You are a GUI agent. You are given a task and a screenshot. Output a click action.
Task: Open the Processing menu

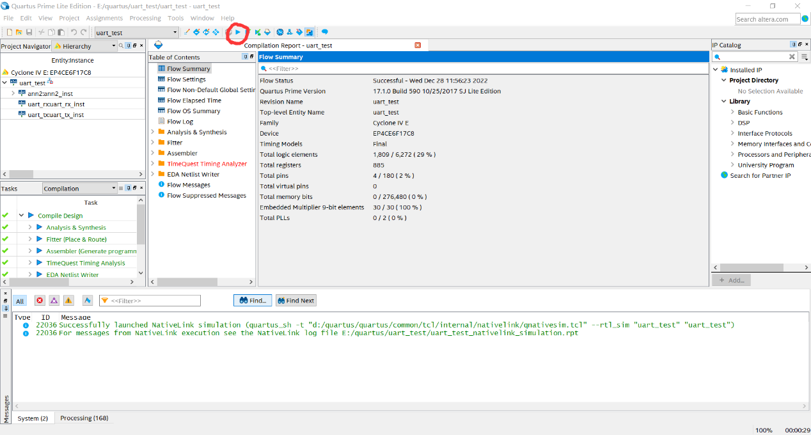click(x=145, y=18)
